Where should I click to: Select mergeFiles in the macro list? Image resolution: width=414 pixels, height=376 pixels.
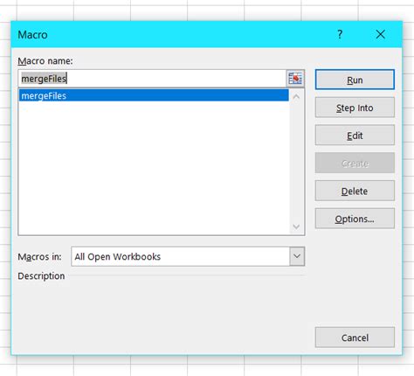[154, 95]
